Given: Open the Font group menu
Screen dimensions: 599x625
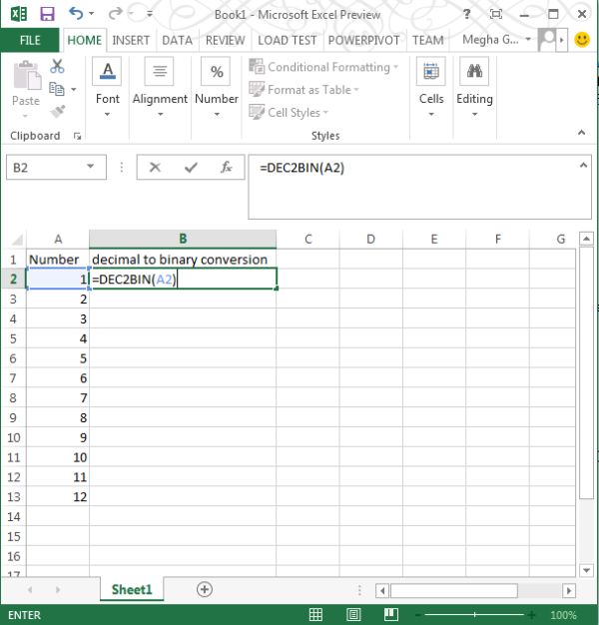Looking at the screenshot, I should [107, 88].
